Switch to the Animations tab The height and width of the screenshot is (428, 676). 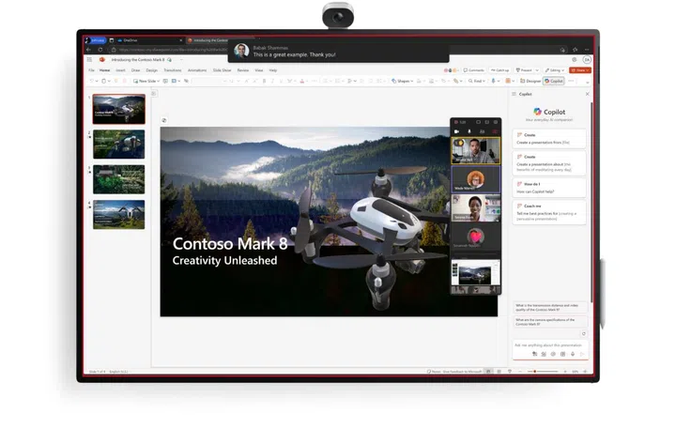197,70
